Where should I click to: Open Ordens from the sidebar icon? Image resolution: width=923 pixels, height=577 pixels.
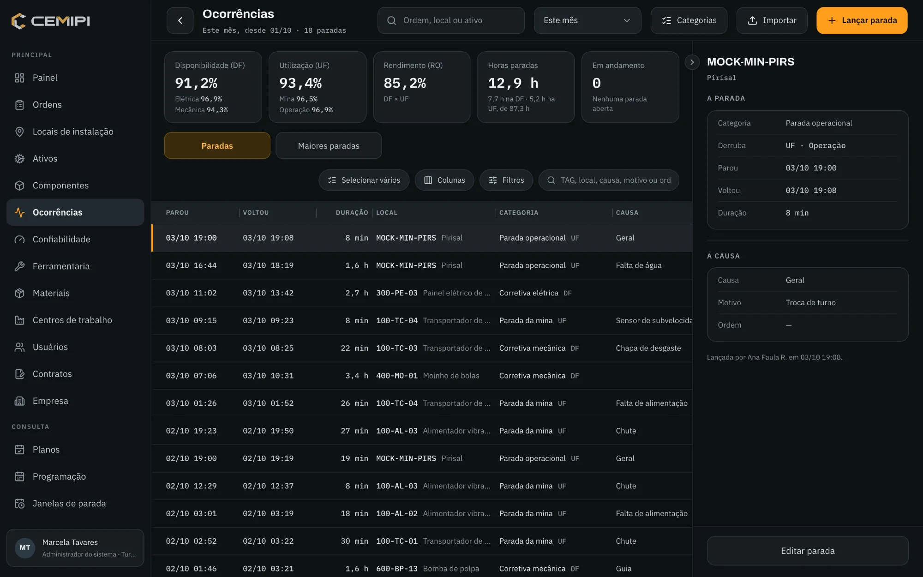tap(19, 105)
